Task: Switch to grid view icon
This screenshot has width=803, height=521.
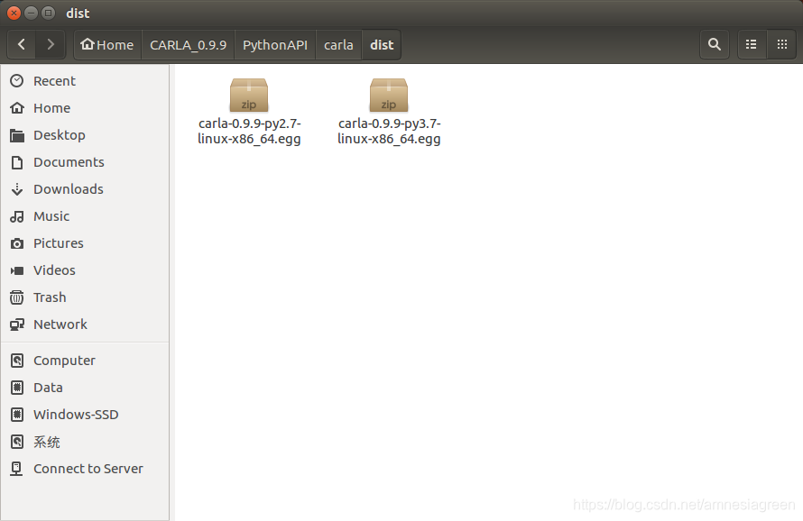Action: (782, 44)
